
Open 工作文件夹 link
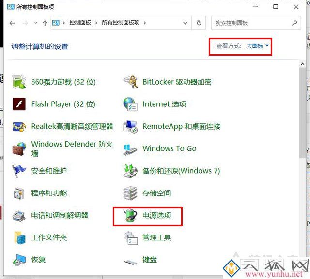(49, 237)
